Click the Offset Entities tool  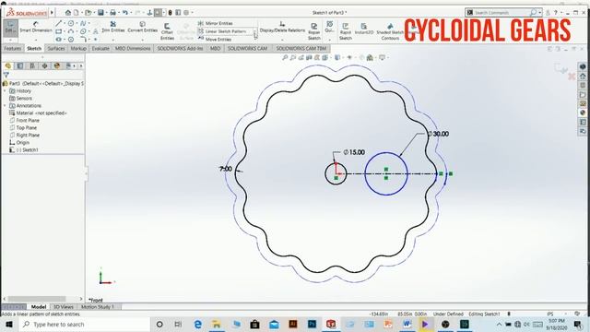167,31
